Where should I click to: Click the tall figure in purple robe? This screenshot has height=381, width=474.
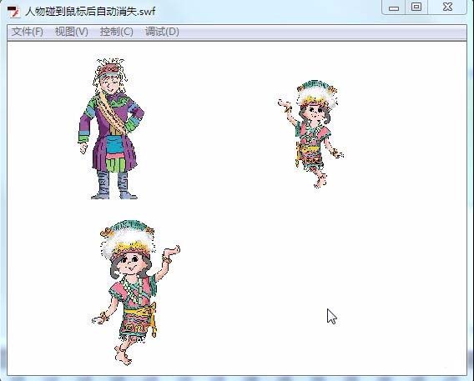point(111,129)
